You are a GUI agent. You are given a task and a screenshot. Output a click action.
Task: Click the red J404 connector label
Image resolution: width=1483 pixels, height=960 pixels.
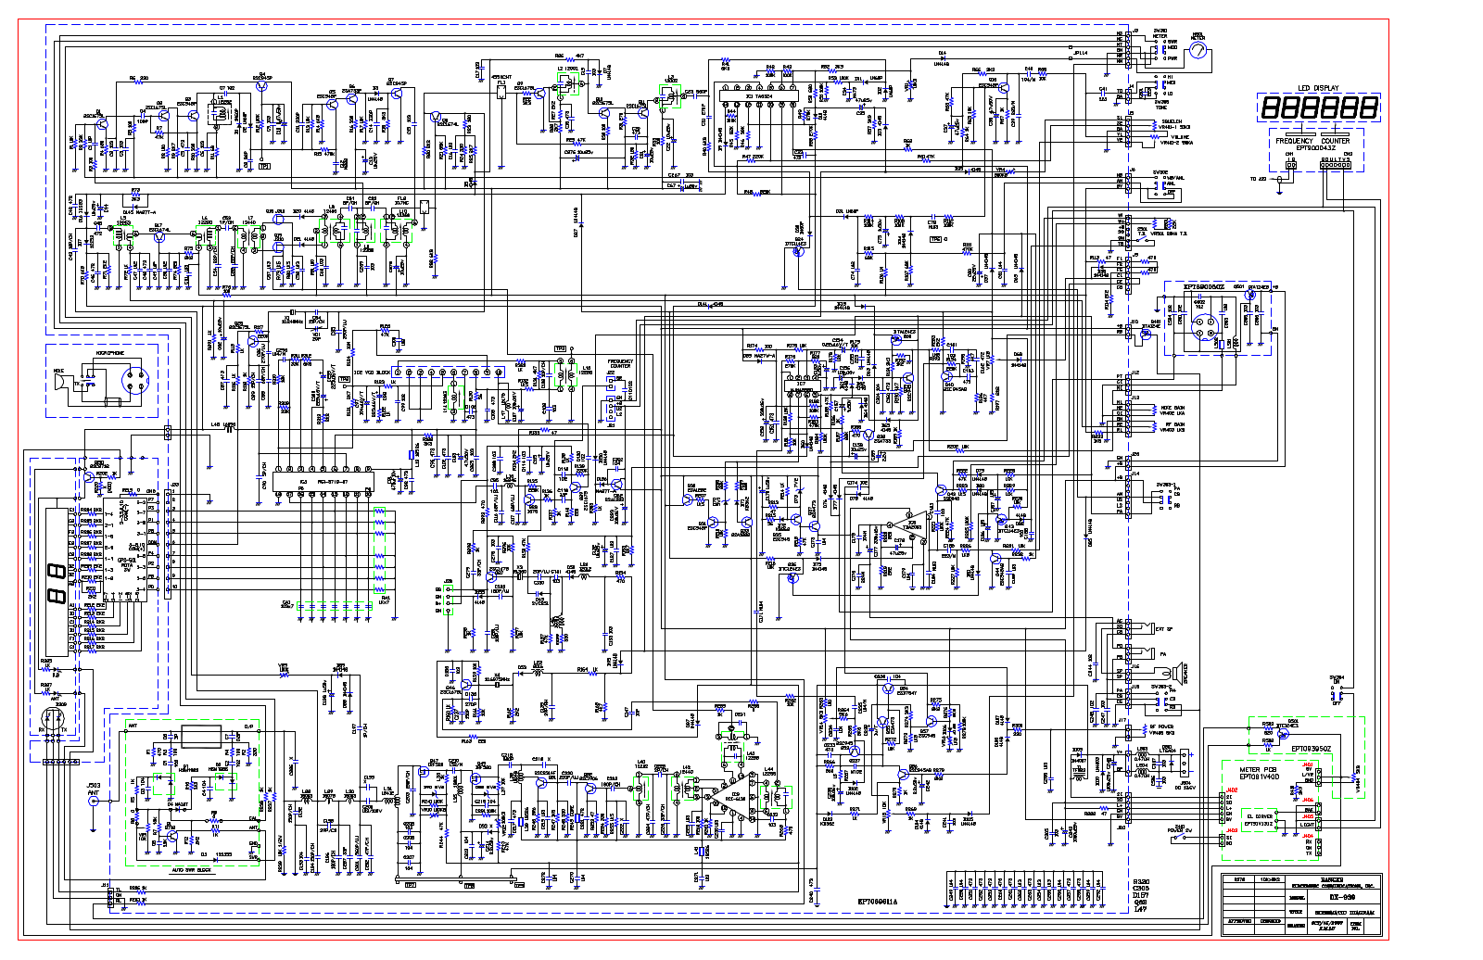coord(1309,837)
